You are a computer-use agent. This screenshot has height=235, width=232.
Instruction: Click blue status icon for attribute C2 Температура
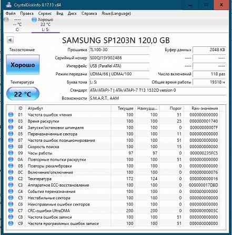(11, 179)
